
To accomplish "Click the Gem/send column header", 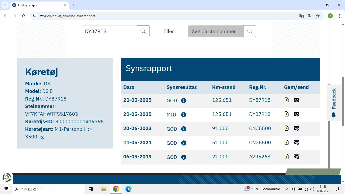I will [297, 87].
